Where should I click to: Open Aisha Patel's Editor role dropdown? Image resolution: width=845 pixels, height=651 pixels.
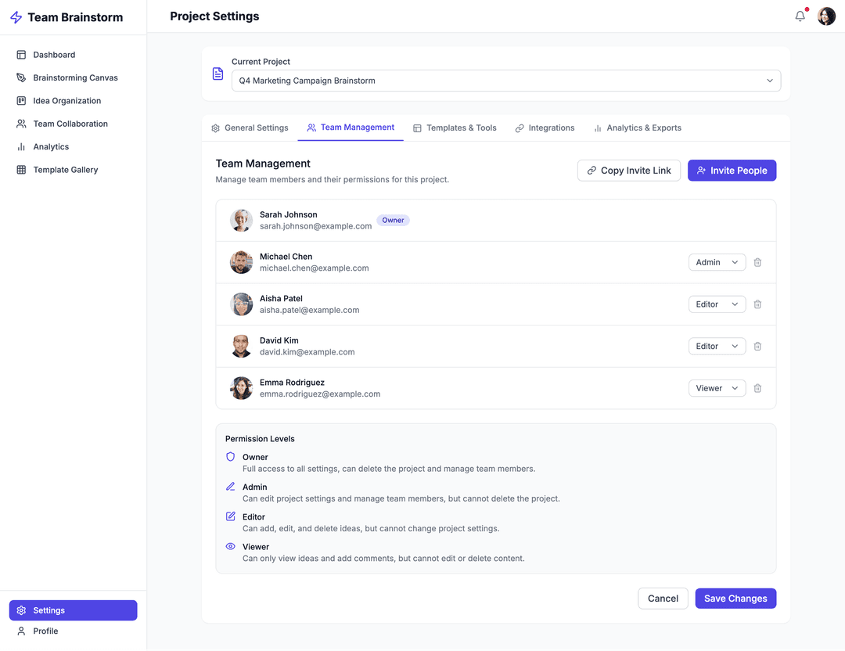point(717,304)
